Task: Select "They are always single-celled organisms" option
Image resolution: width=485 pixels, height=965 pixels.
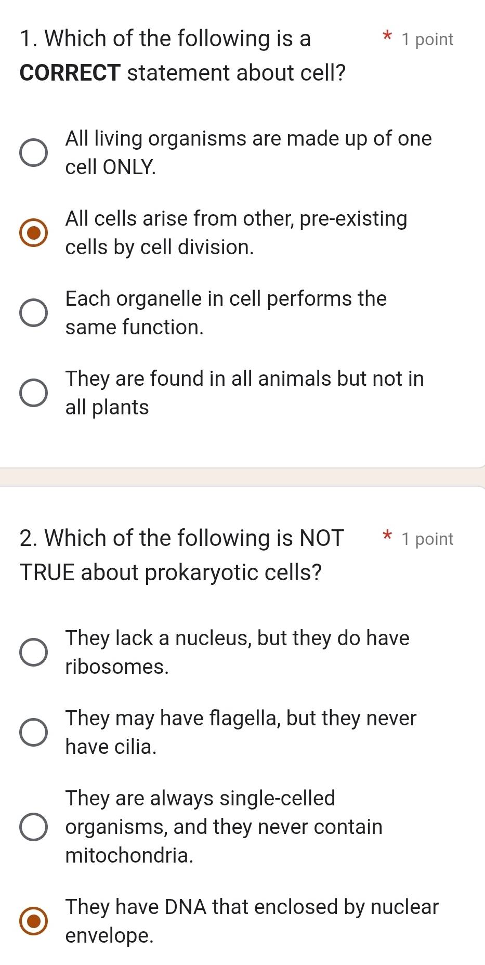Action: point(34,826)
